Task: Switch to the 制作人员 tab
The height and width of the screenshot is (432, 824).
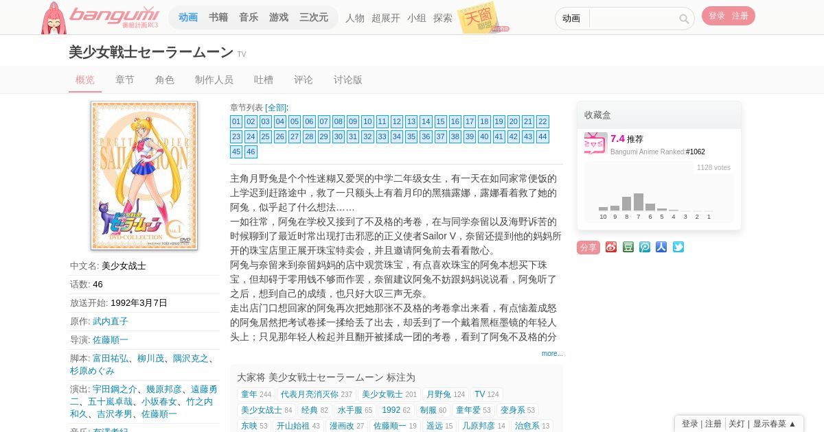Action: pyautogui.click(x=214, y=80)
